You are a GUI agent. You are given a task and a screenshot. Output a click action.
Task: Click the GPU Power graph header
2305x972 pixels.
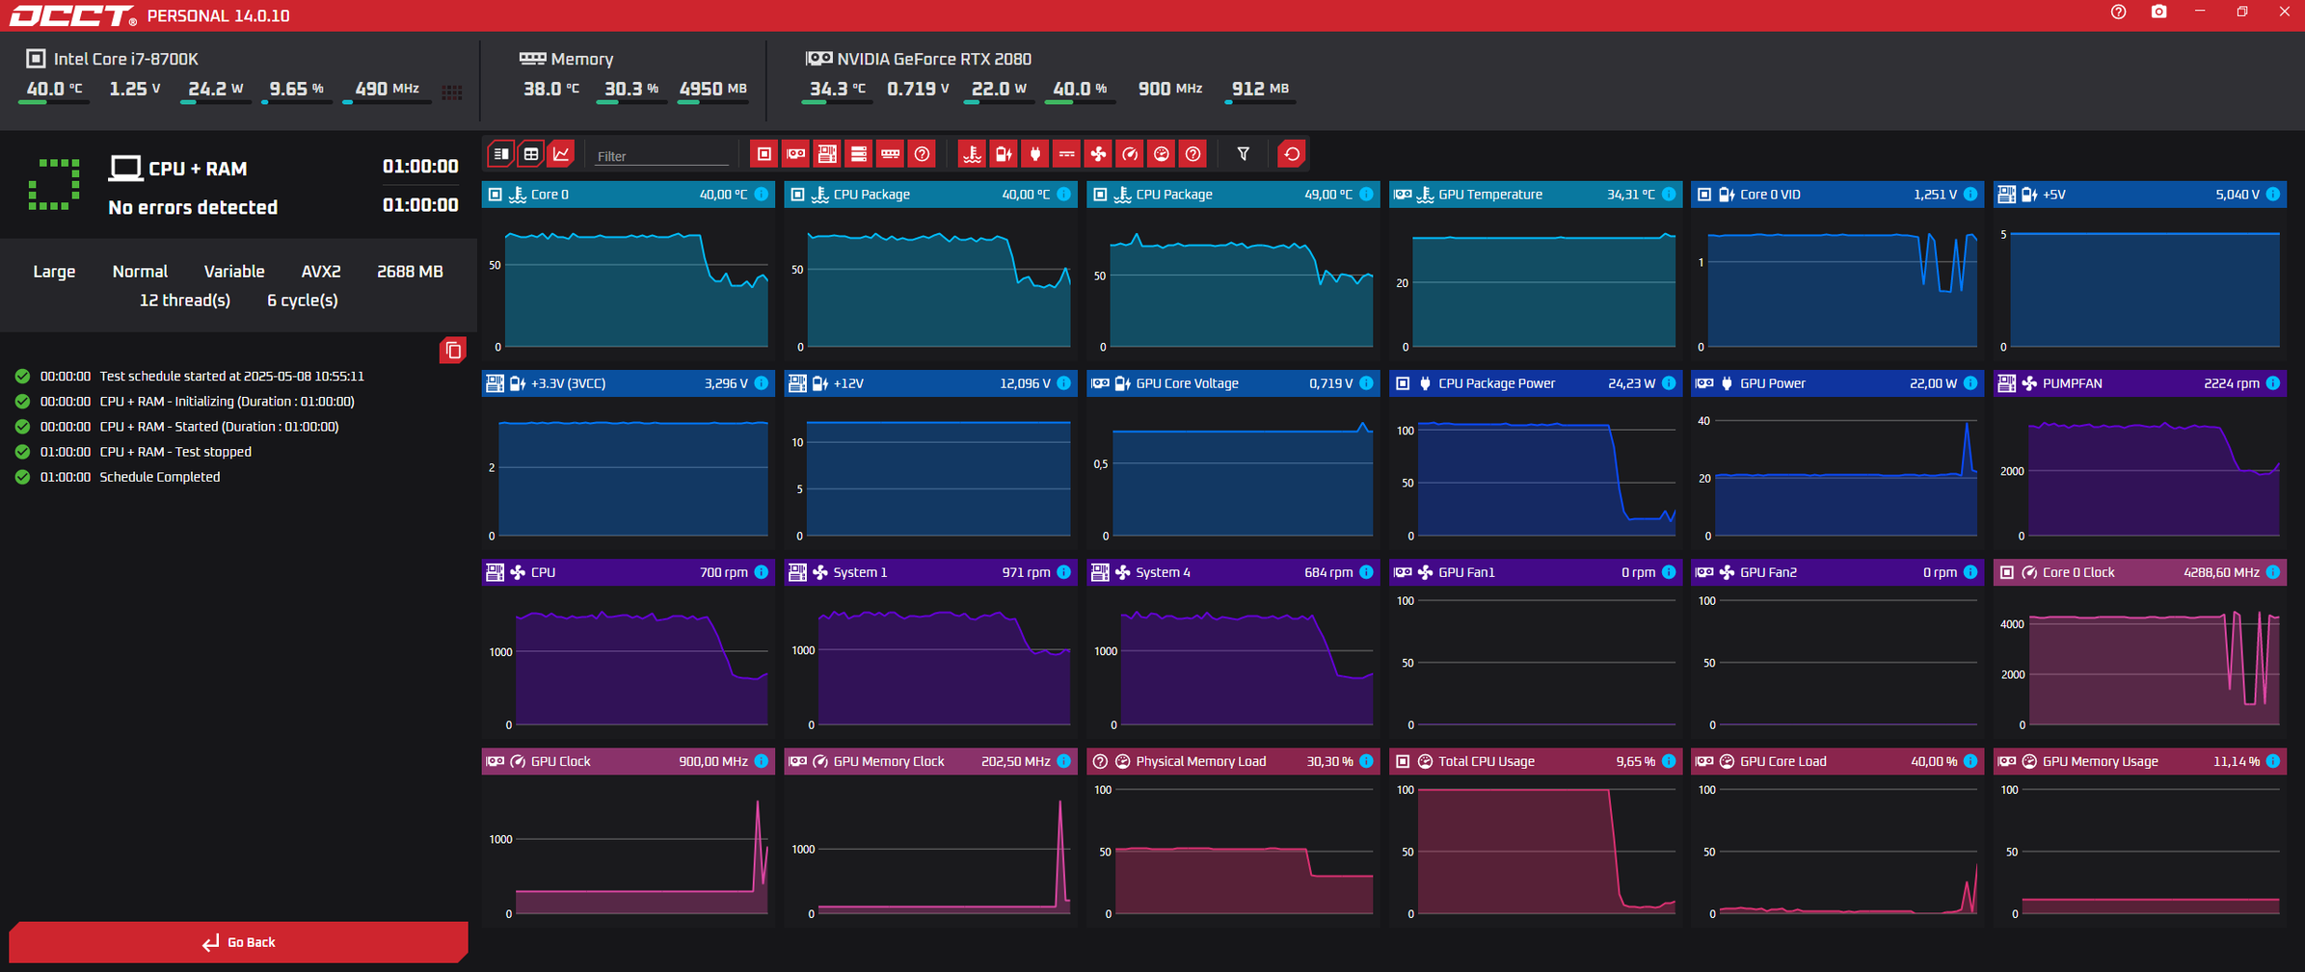coord(1837,383)
